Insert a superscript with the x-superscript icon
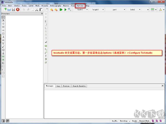This screenshot has width=166, height=124. pyautogui.click(x=46, y=53)
